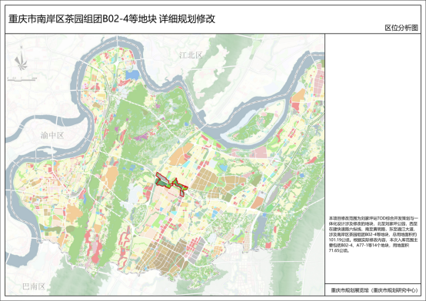Click the blue lake near the northern river bend
426x301 pixels.
pos(131,75)
